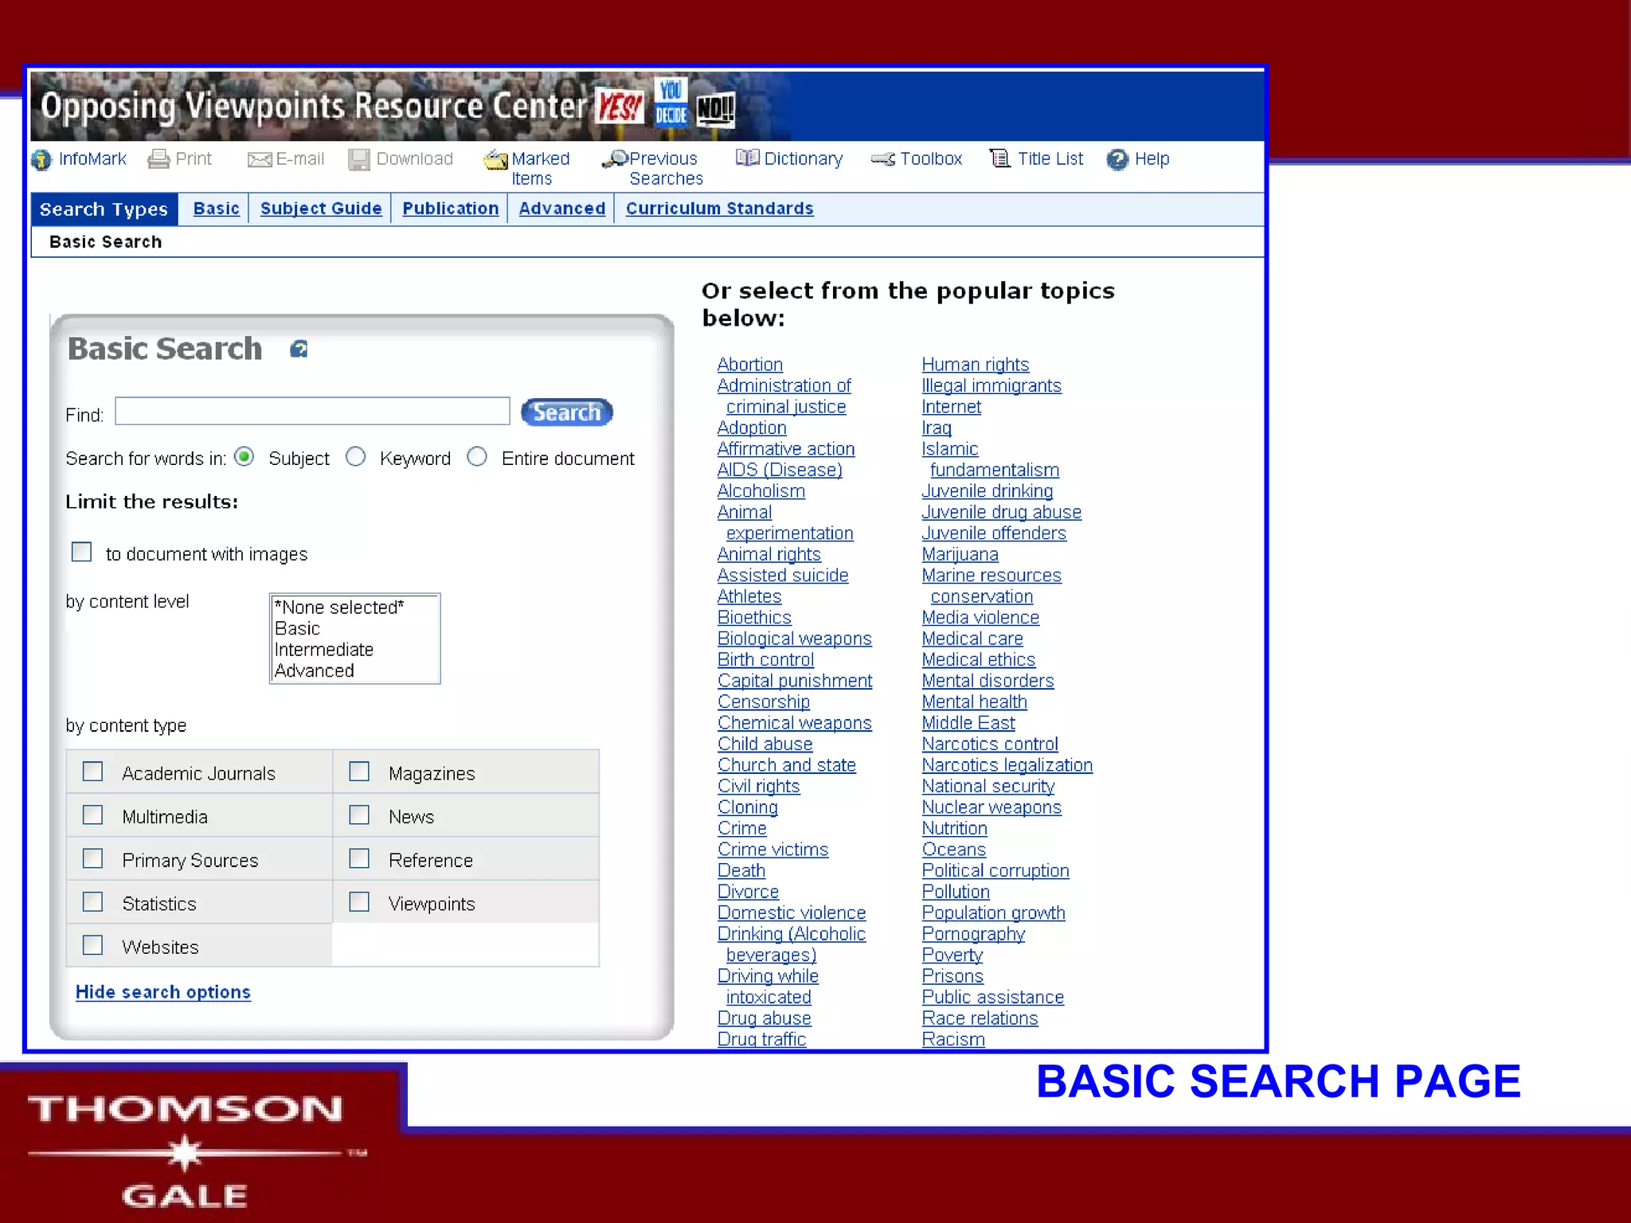Switch to the Subject Guide search tab
Image resolution: width=1631 pixels, height=1223 pixels.
pos(321,209)
